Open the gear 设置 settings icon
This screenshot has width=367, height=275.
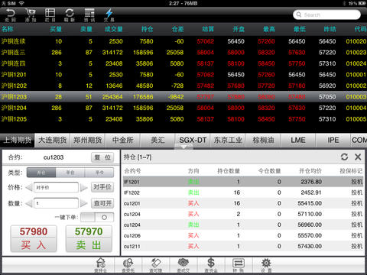(266, 265)
